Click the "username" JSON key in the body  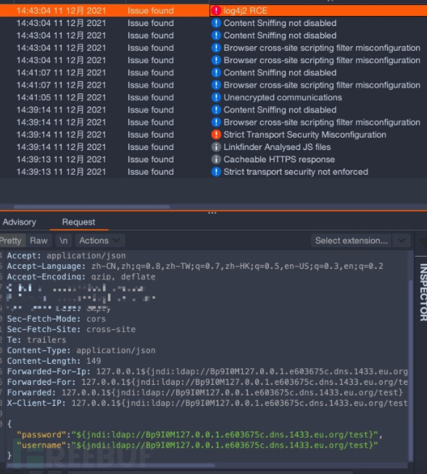[41, 445]
